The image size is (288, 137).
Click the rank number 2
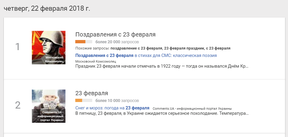18,105
